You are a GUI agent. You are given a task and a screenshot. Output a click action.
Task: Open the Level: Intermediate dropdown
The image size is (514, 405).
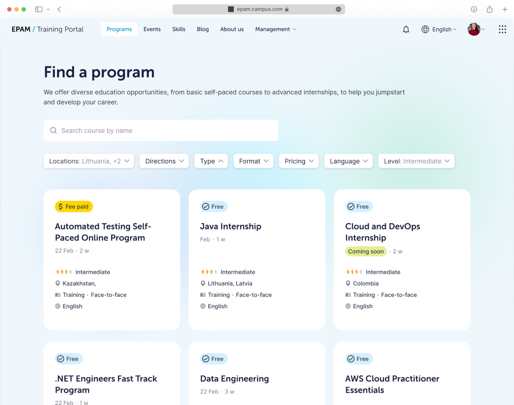416,161
